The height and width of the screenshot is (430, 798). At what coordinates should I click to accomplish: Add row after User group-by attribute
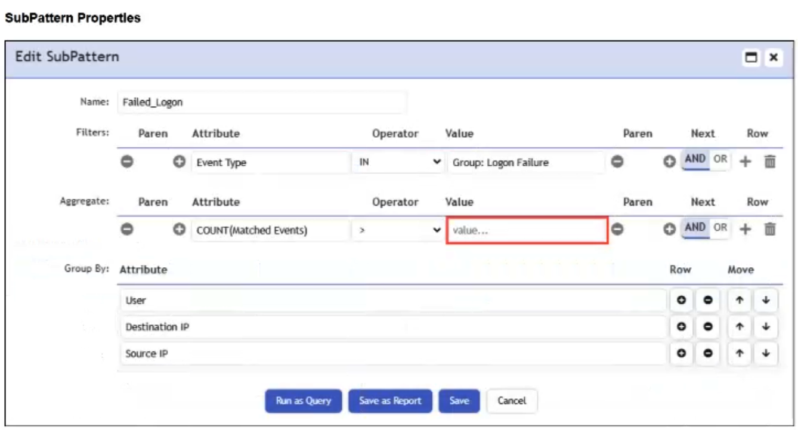pos(681,301)
